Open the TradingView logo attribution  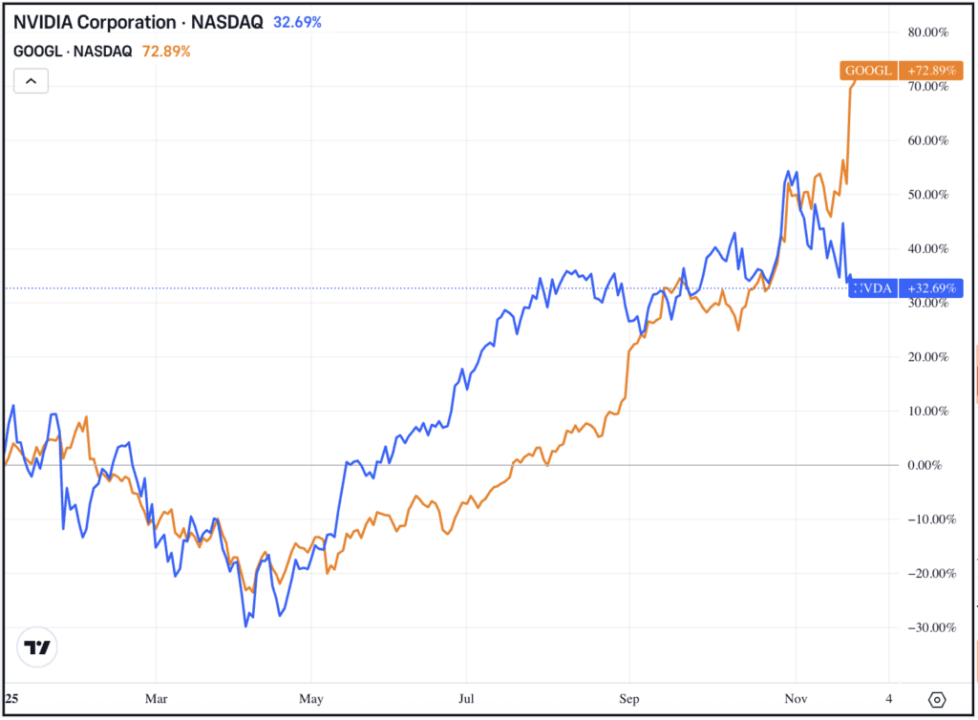34,646
